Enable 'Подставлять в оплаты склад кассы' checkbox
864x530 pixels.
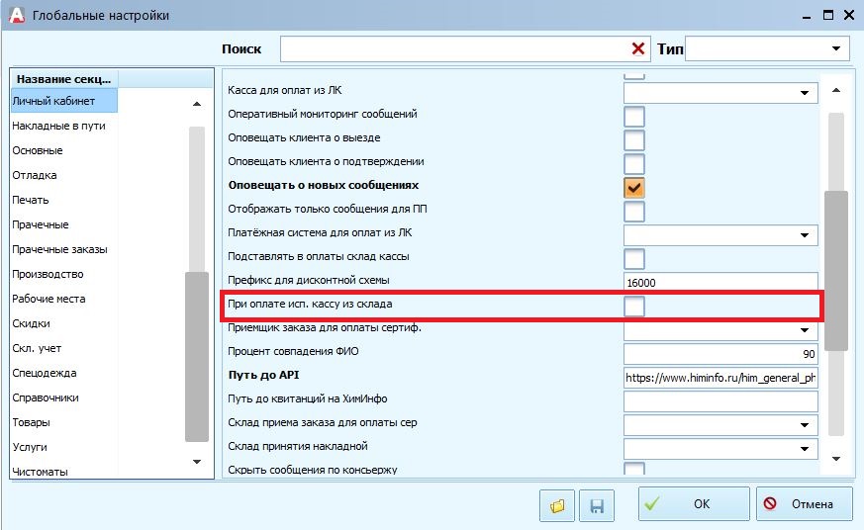(x=634, y=259)
